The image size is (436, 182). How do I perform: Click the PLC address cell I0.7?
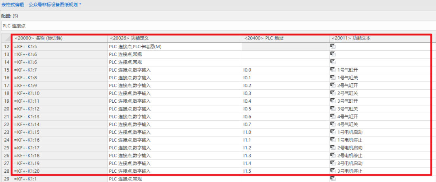pyautogui.click(x=285, y=124)
